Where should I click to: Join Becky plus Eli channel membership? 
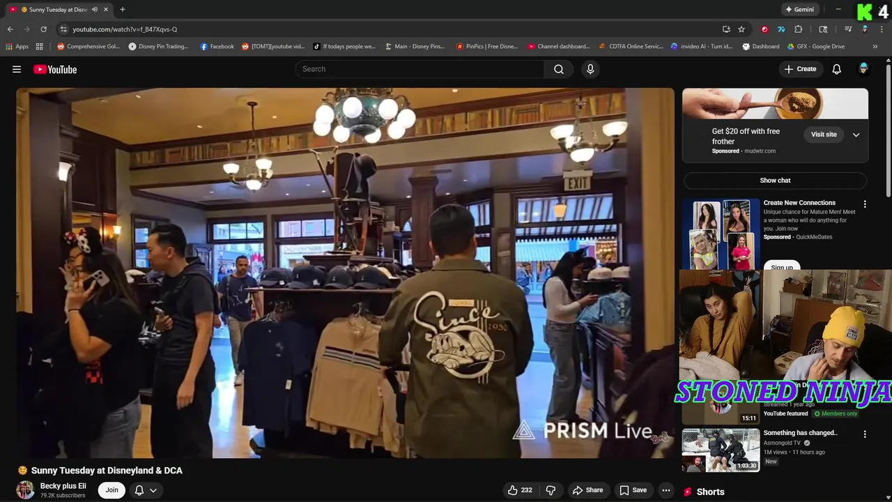(111, 490)
